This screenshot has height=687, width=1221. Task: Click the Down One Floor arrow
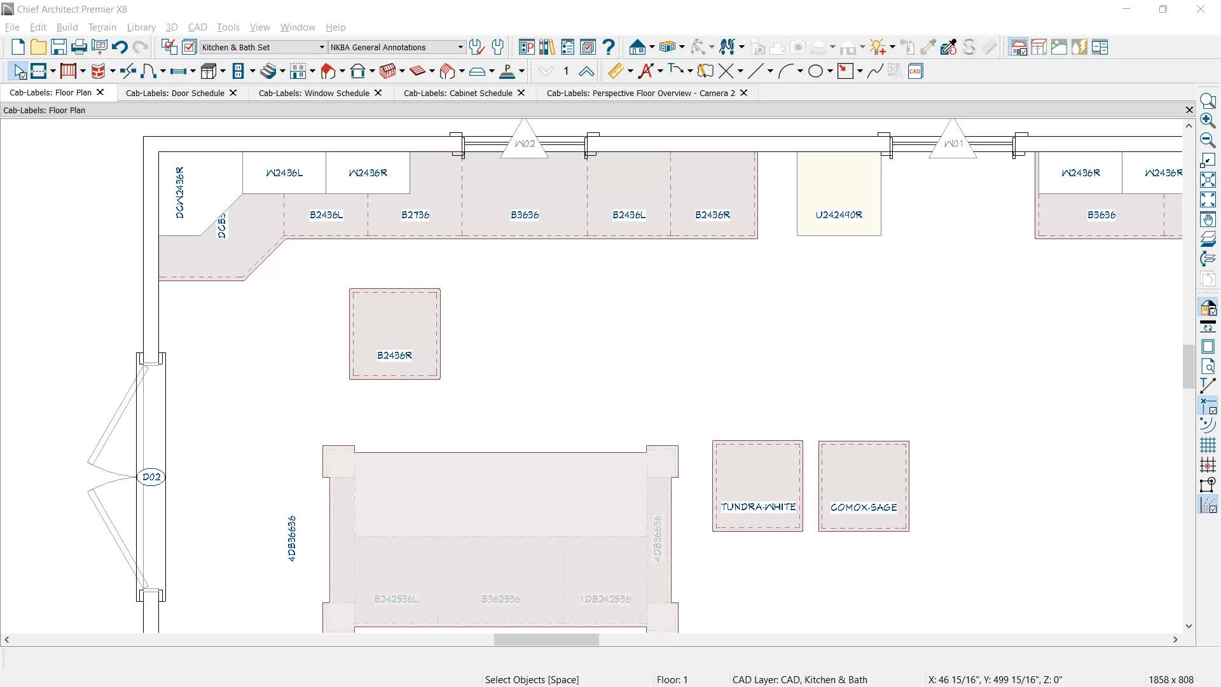pyautogui.click(x=546, y=71)
